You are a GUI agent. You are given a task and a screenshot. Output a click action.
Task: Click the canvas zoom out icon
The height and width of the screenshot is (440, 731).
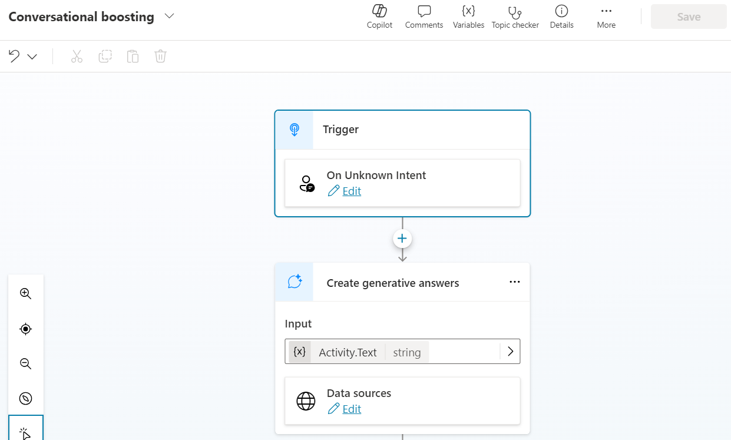[x=25, y=363]
